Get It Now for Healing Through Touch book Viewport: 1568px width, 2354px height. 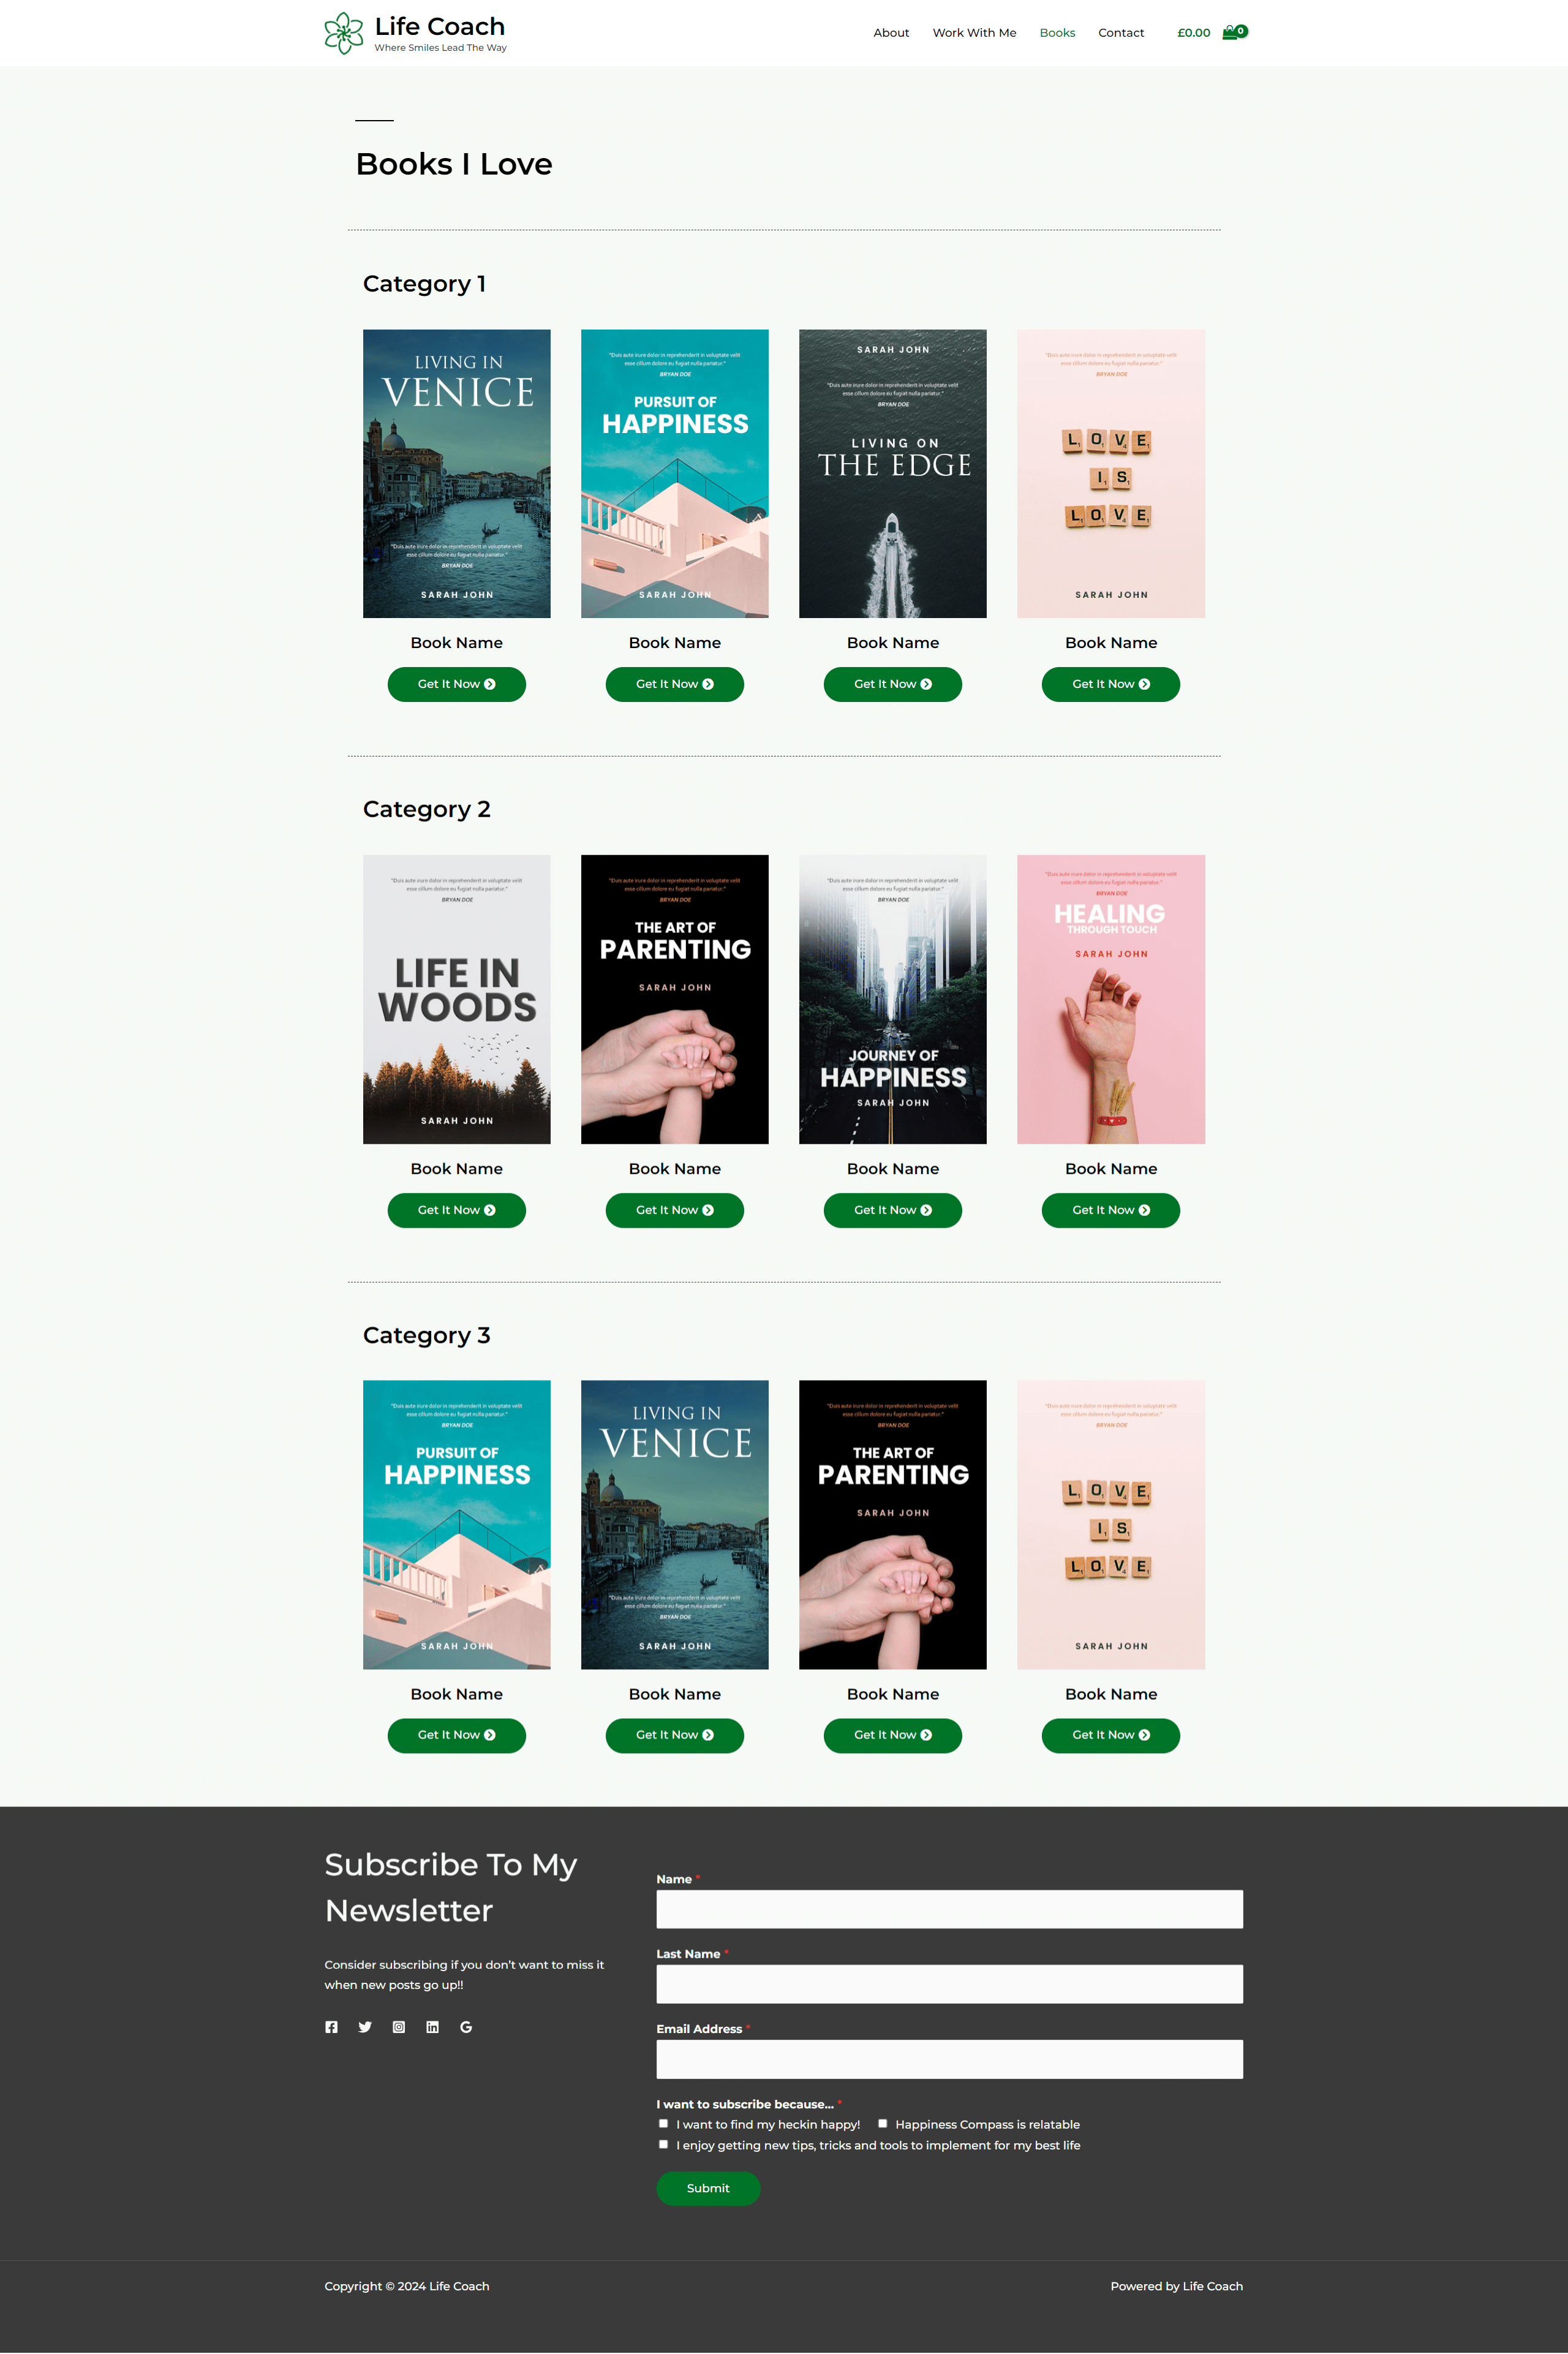pyautogui.click(x=1110, y=1210)
